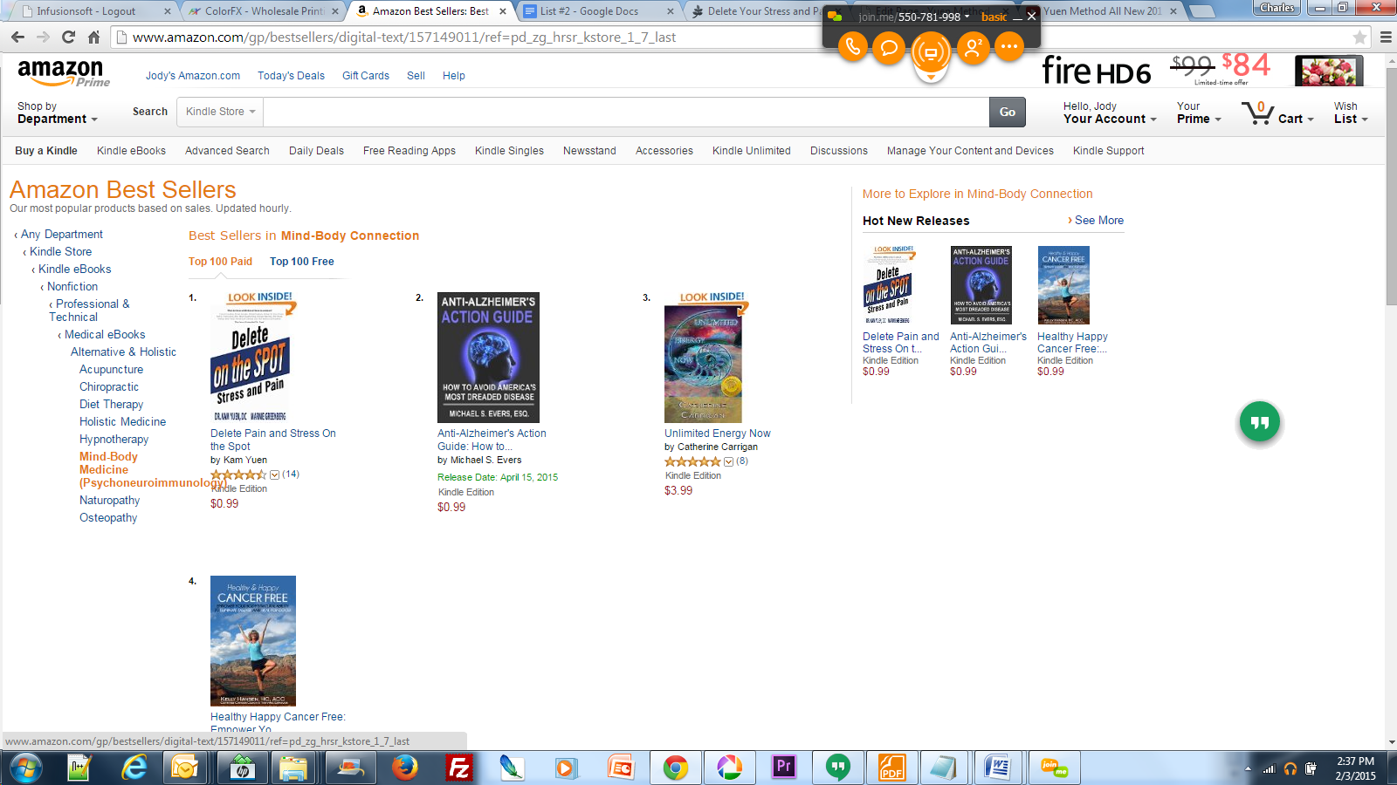1397x785 pixels.
Task: Expand the Shop by Department menu
Action: point(57,113)
